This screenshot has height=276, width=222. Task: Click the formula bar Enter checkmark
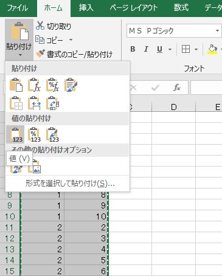coord(155,88)
